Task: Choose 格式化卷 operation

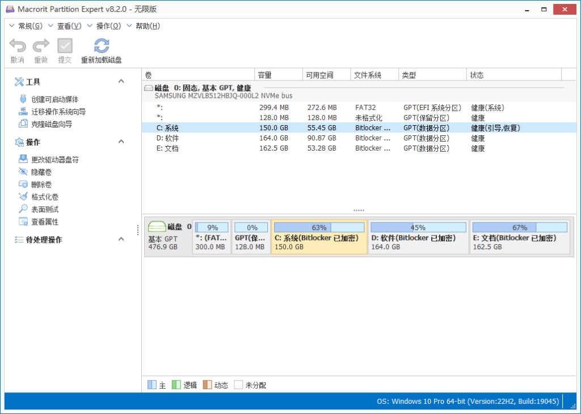Action: [x=45, y=197]
